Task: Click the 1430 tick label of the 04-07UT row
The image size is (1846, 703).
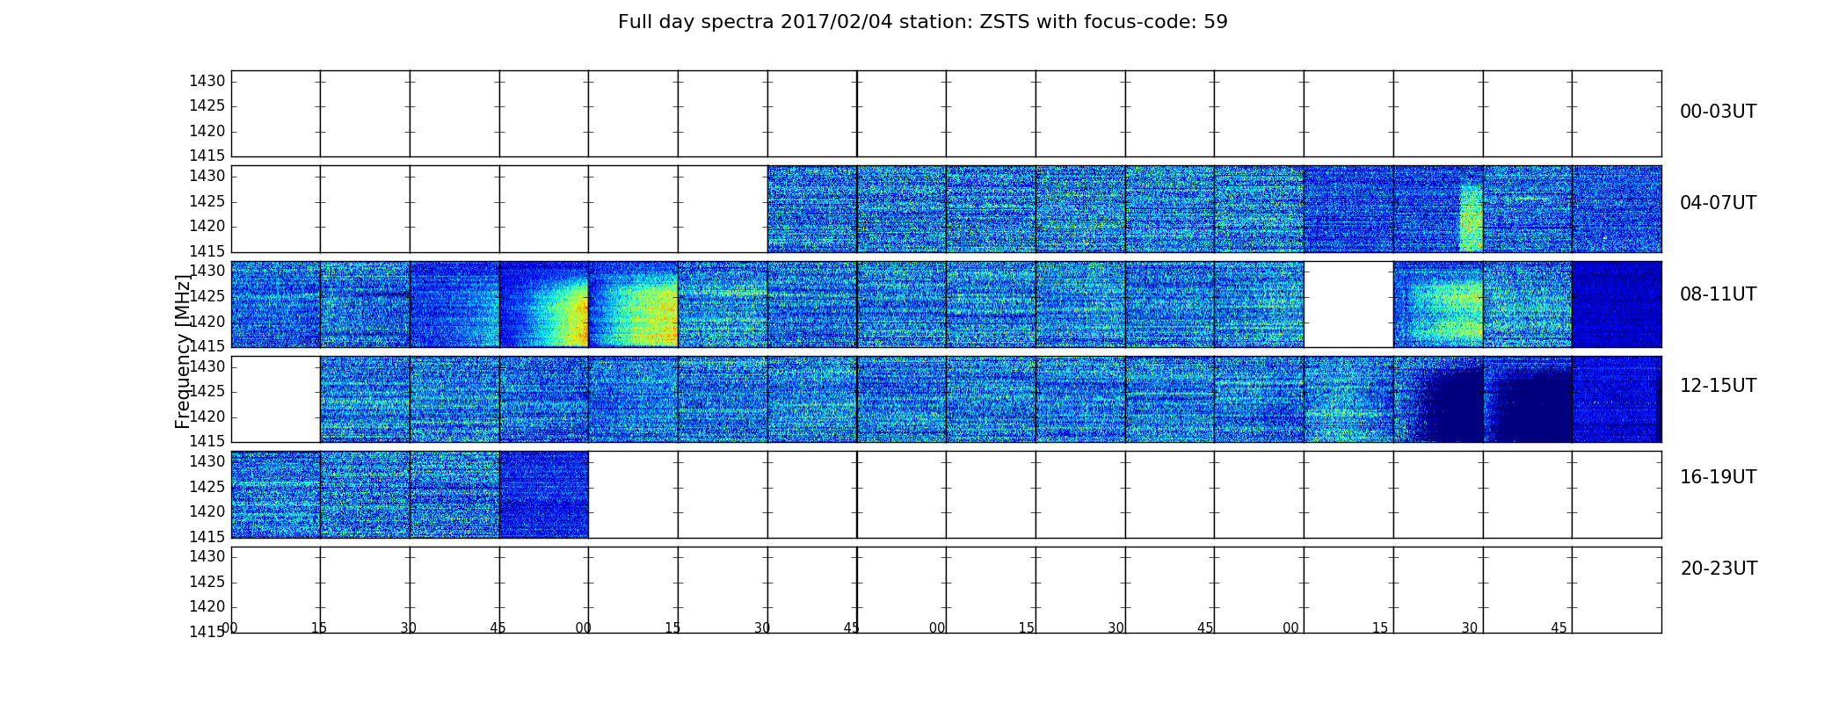Action: coord(207,177)
